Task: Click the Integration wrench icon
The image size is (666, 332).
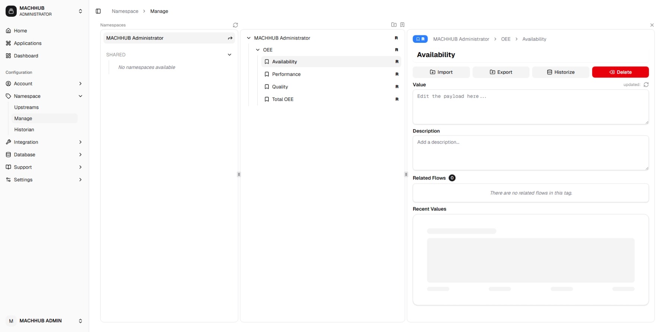Action: pos(8,142)
